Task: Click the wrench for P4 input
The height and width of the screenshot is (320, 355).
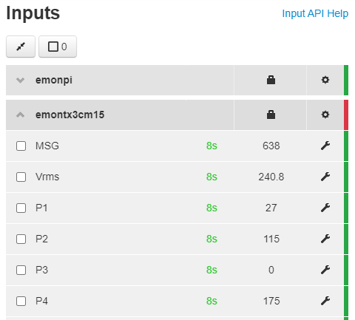Action: (325, 301)
